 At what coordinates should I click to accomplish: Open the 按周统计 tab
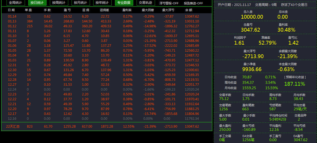click(x=59, y=3)
